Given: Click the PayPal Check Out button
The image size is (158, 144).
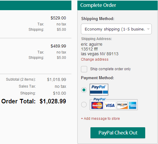Looking at the screenshot, I should [x=118, y=133].
